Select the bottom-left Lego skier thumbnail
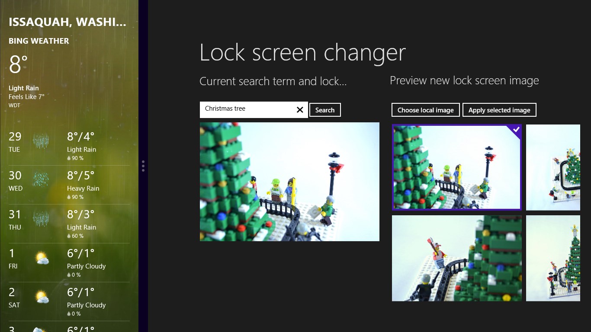 pos(456,258)
